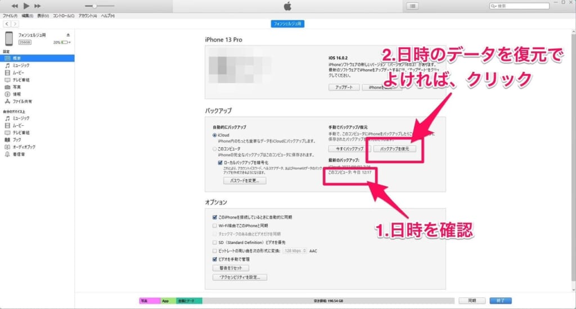This screenshot has width=576, height=309.
Task: Open the コントロール menu
Action: pyautogui.click(x=64, y=16)
